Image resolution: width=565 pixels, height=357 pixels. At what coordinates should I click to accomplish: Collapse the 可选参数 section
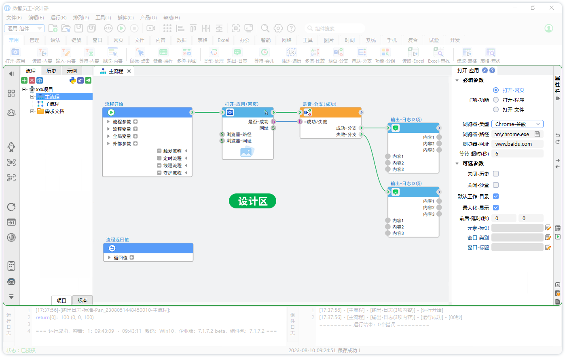pyautogui.click(x=457, y=164)
